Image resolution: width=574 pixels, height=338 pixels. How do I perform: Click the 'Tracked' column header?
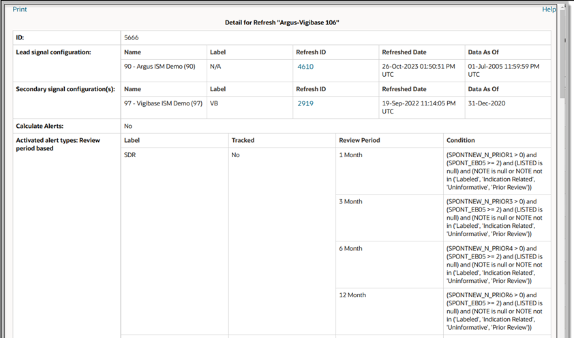click(x=243, y=140)
